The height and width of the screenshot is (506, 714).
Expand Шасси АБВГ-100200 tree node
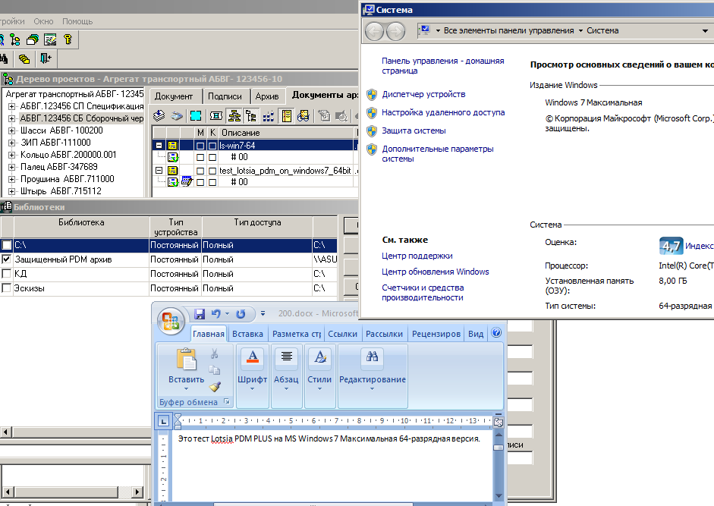point(12,130)
